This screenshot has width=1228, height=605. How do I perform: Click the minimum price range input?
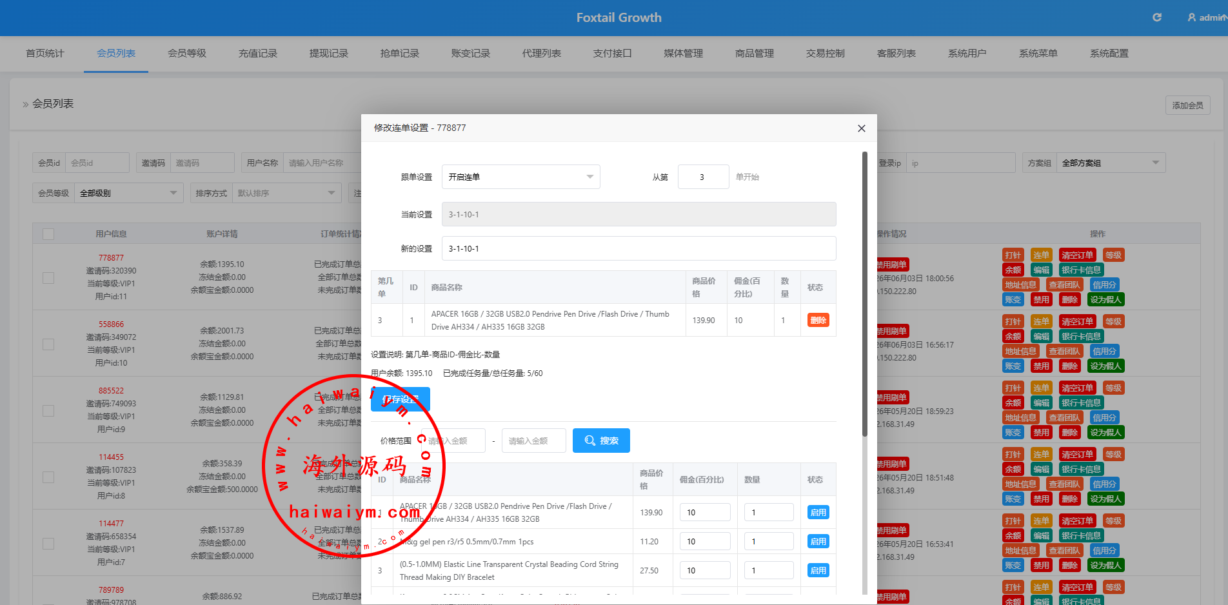(453, 441)
